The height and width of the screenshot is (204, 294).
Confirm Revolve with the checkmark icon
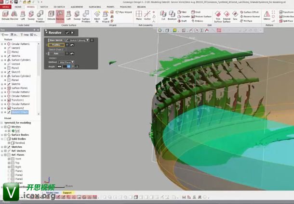tap(67, 32)
